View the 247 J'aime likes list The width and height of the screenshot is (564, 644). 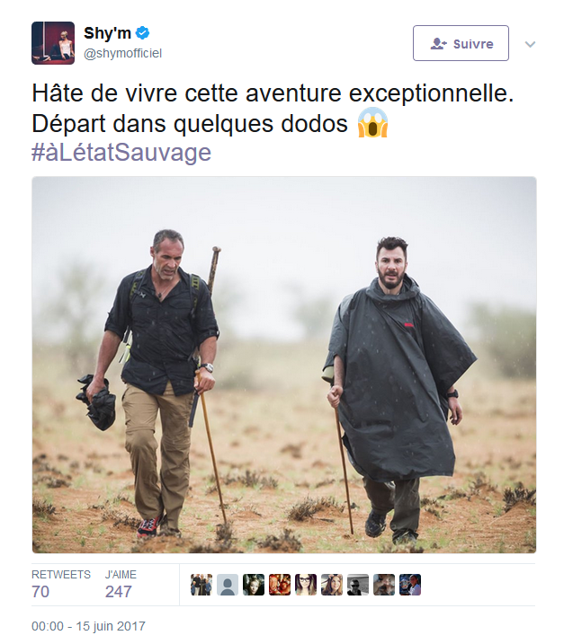tap(121, 584)
